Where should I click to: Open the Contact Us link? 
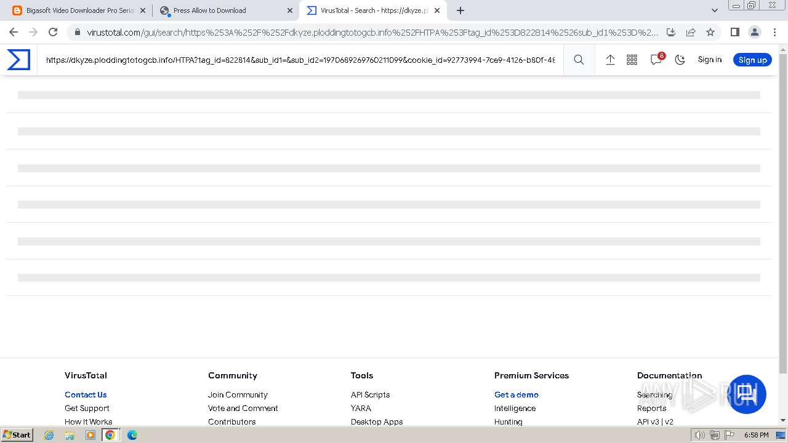click(x=86, y=394)
